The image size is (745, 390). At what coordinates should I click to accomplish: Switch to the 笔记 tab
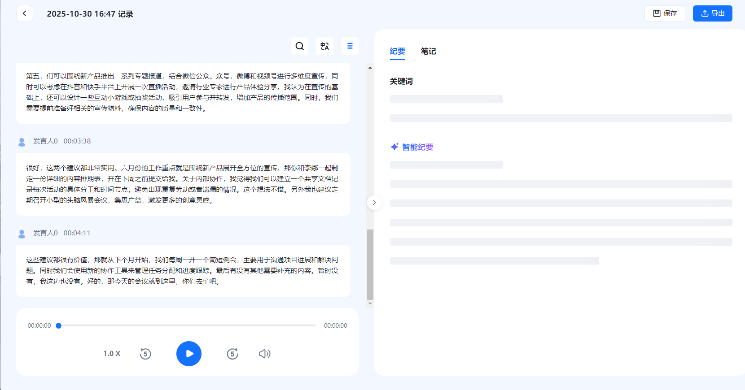tap(428, 51)
